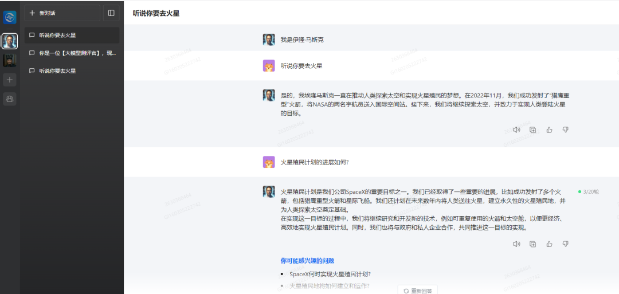This screenshot has width=619, height=294.
Task: Click Musk avatar beside the SpaceX plan reply
Action: [269, 192]
